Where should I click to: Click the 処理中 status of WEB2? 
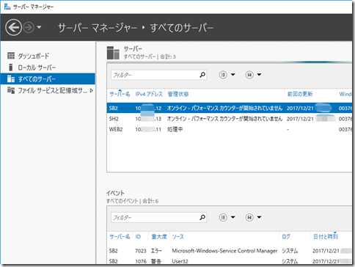(x=175, y=129)
